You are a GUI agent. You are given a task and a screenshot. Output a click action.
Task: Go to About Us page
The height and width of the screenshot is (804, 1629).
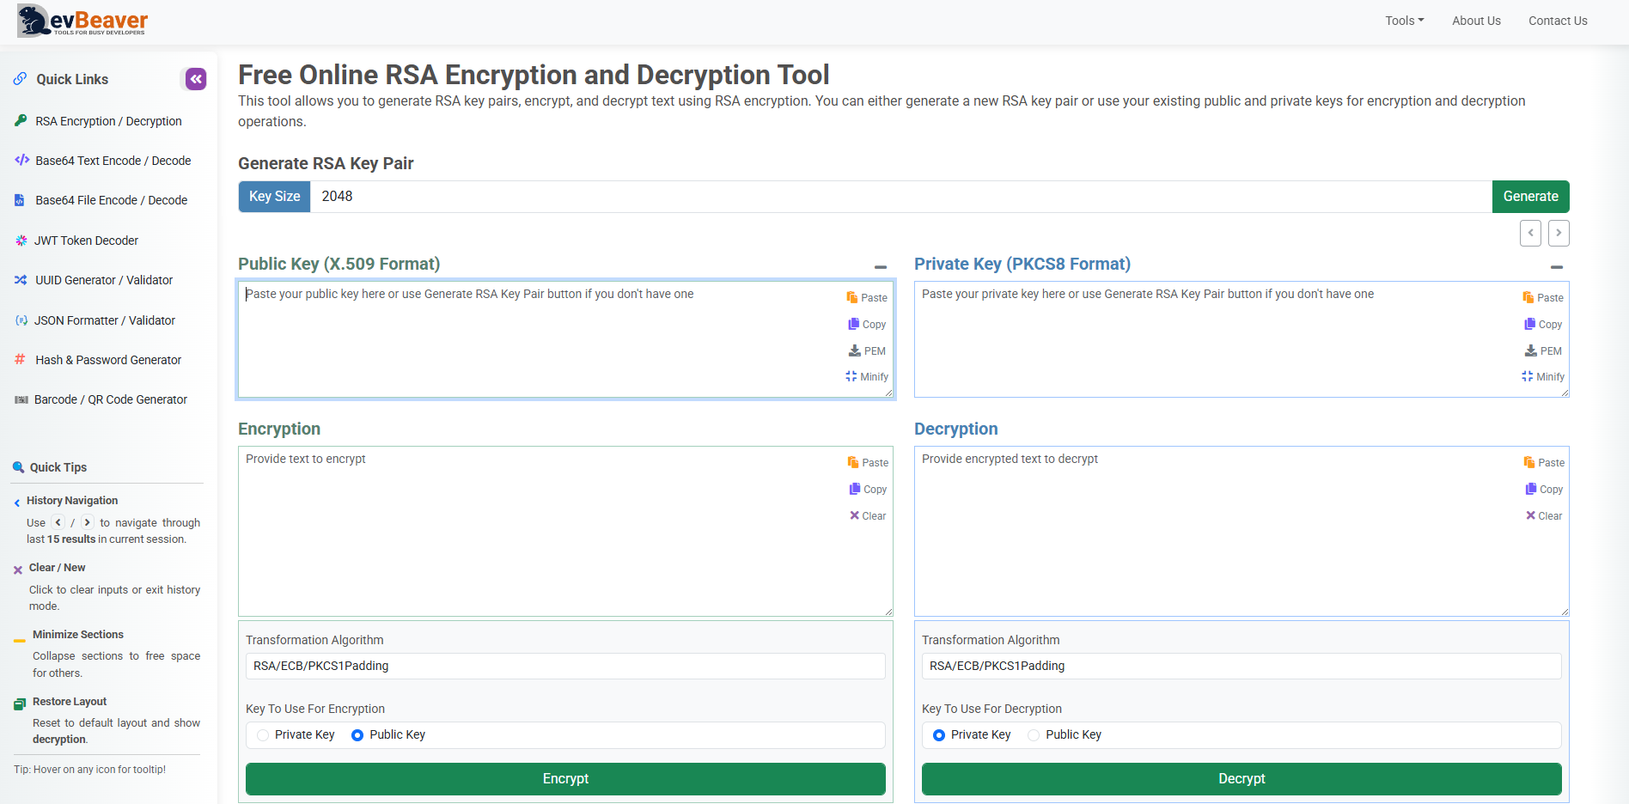pyautogui.click(x=1476, y=21)
